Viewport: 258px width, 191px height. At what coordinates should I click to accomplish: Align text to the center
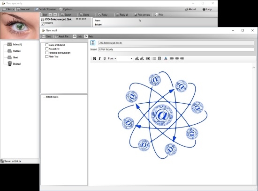pyautogui.click(x=177, y=59)
